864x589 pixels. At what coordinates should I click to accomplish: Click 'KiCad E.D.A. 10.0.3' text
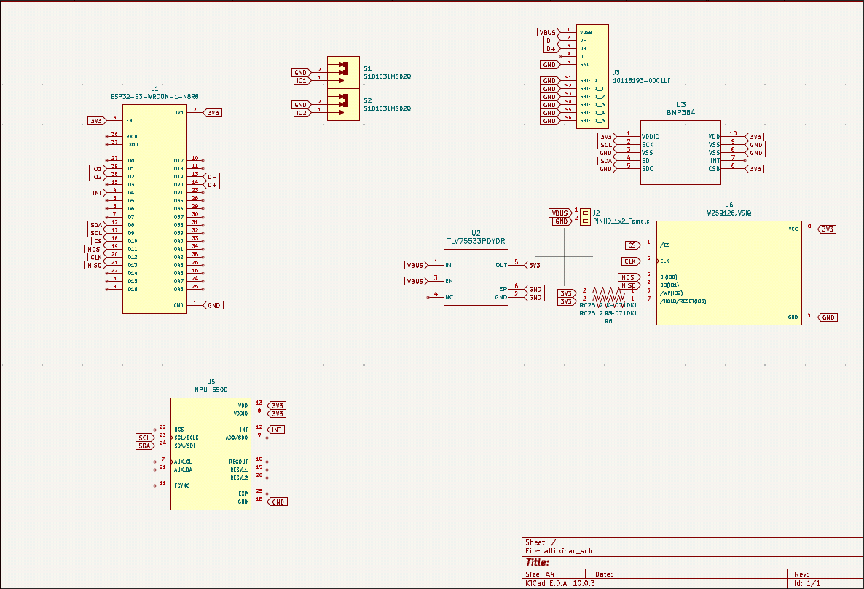tap(559, 583)
